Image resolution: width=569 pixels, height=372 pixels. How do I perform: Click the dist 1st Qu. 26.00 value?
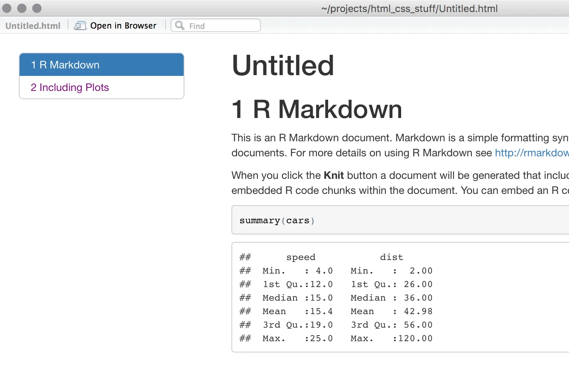tap(418, 284)
